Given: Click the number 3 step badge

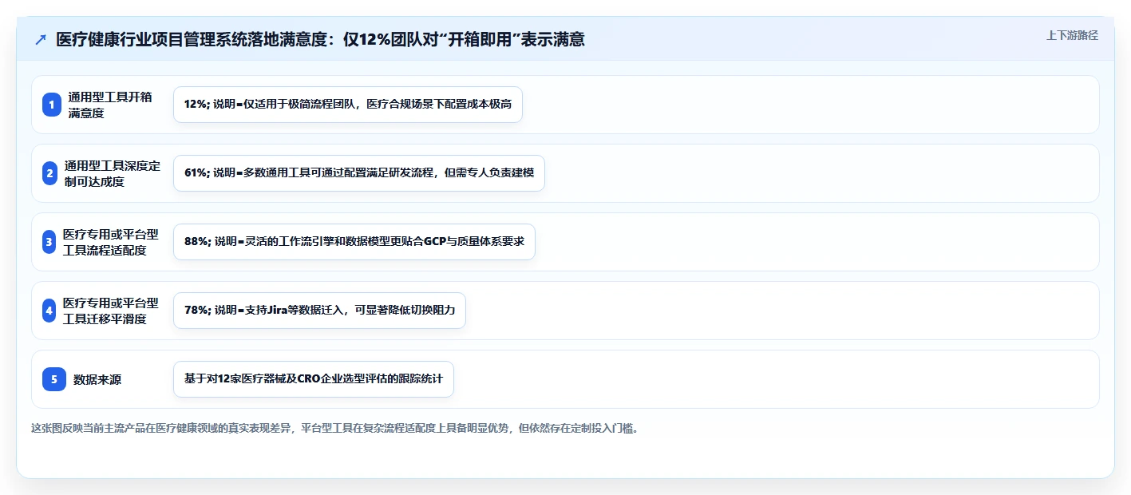Looking at the screenshot, I should (x=49, y=242).
